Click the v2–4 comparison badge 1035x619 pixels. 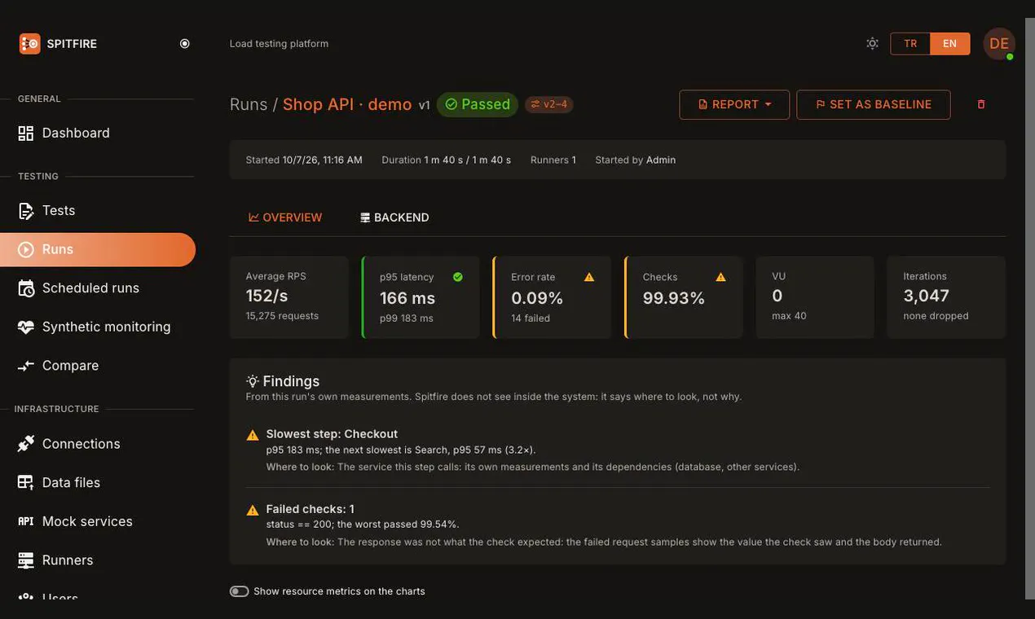point(548,104)
